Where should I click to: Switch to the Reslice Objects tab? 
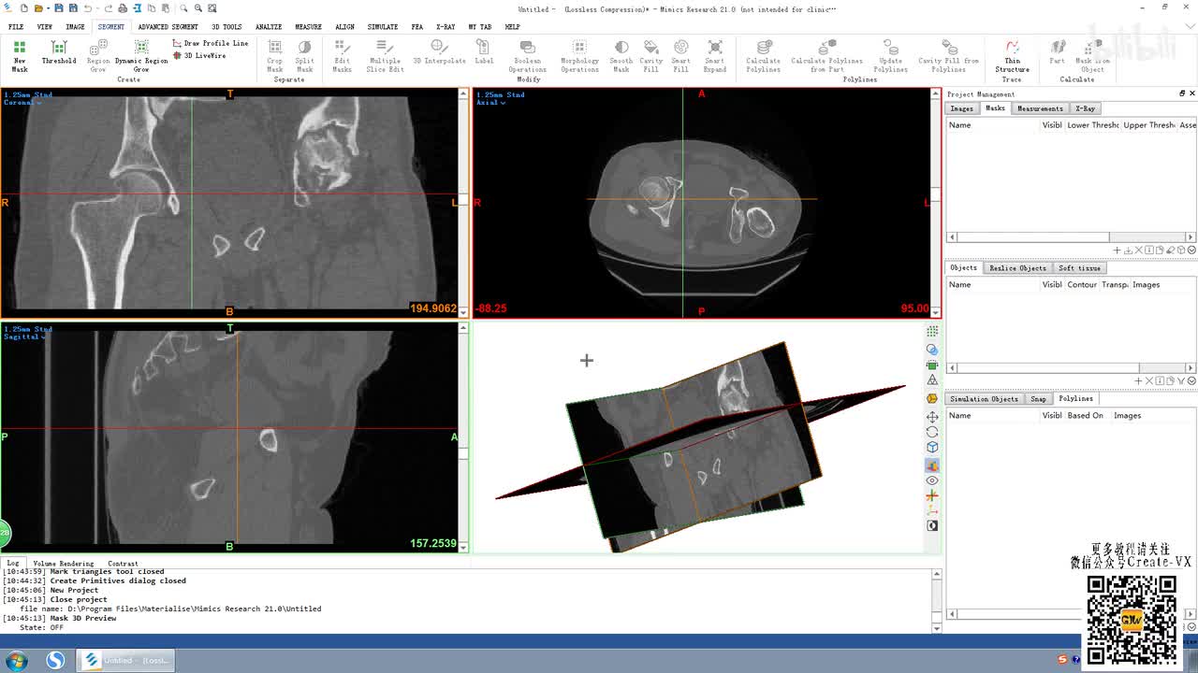tap(1017, 268)
